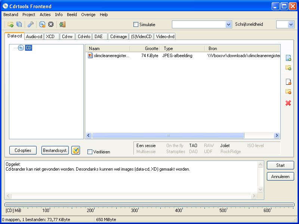
Task: Enable the Simulatie checkbox
Action: tap(136, 25)
